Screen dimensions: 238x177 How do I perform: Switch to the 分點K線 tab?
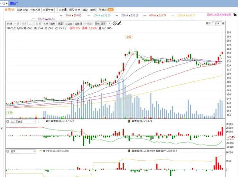click(35, 10)
